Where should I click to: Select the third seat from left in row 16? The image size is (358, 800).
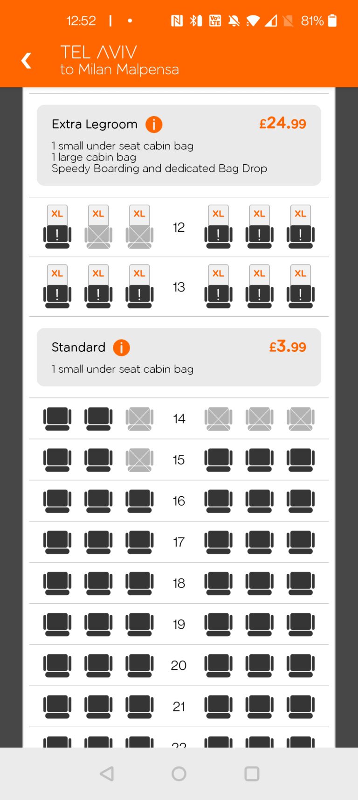point(139,501)
